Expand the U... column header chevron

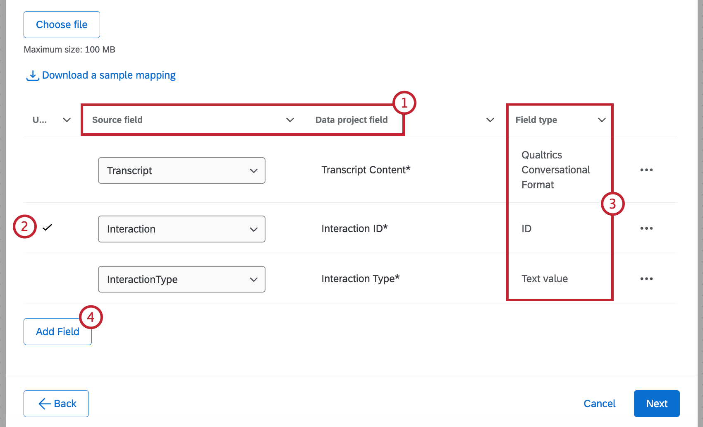tap(66, 120)
